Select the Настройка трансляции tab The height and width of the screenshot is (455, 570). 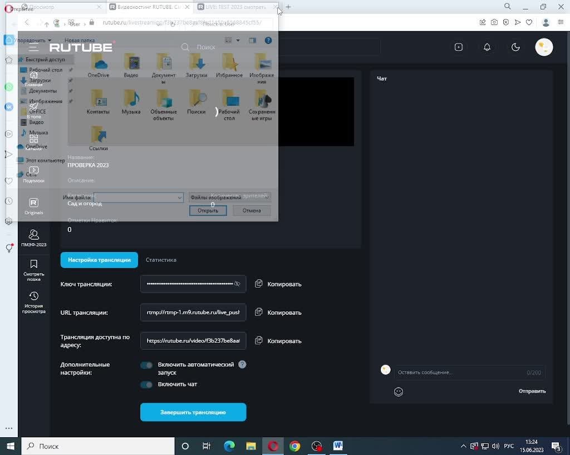click(x=99, y=260)
